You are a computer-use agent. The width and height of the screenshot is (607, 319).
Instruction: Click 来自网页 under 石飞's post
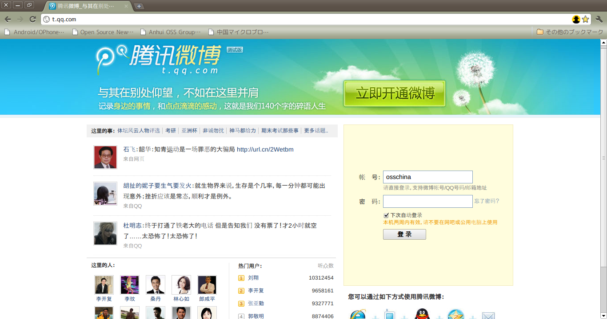point(134,159)
